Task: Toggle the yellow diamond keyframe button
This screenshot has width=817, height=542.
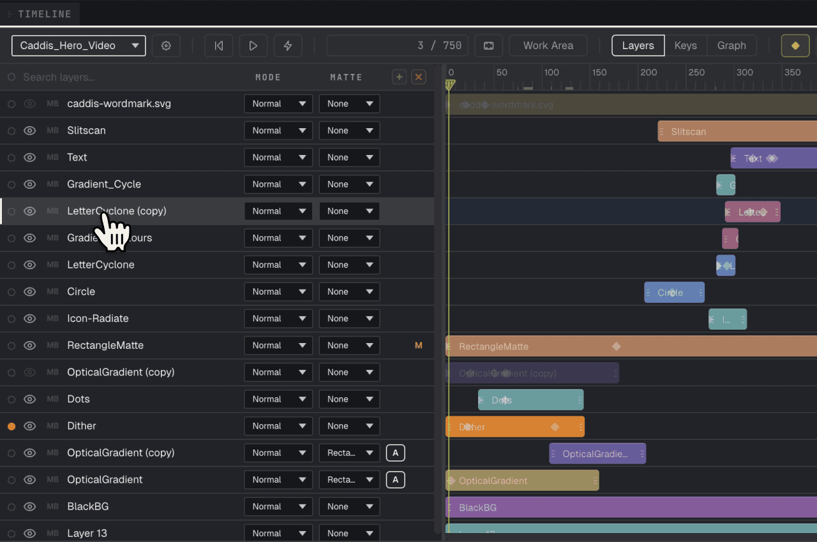Action: (x=795, y=46)
